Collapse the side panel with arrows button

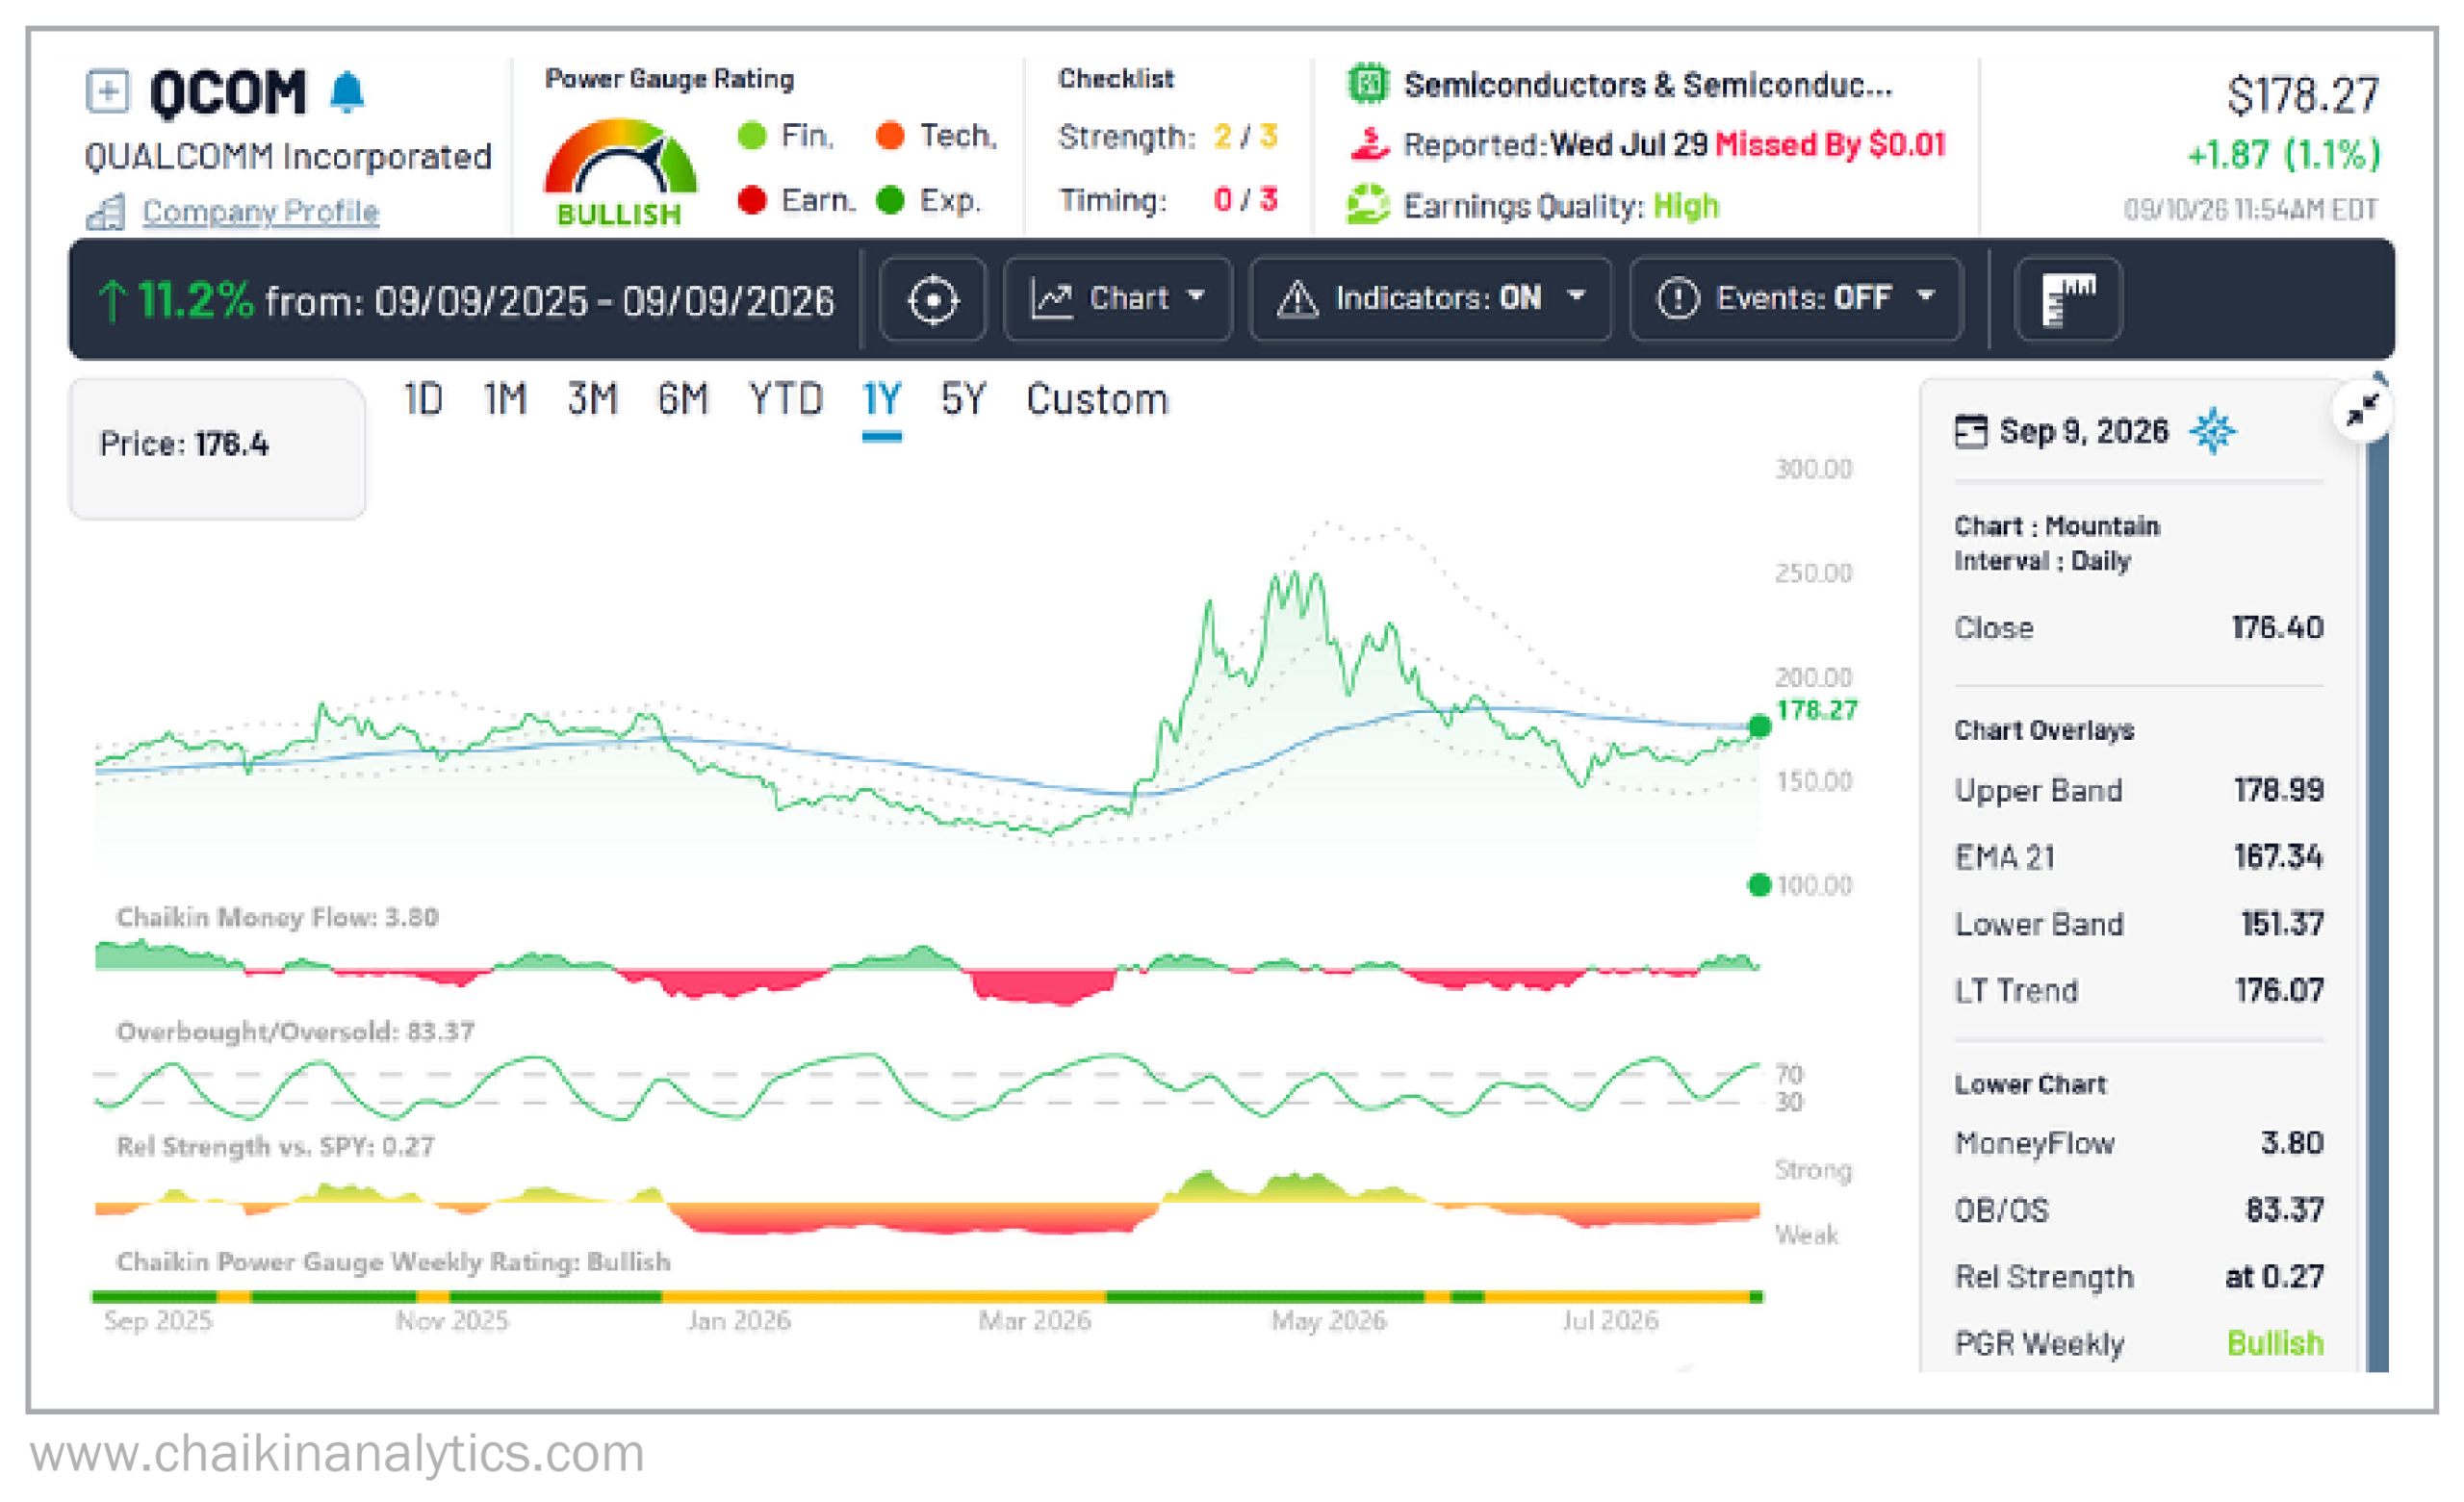(x=2361, y=409)
